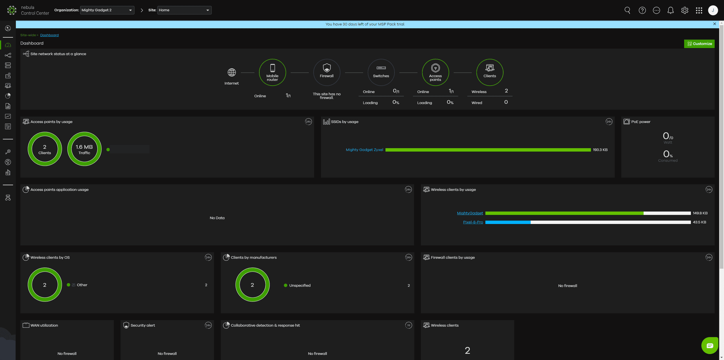Open the search magnifier icon
This screenshot has height=360, width=724.
pos(627,10)
